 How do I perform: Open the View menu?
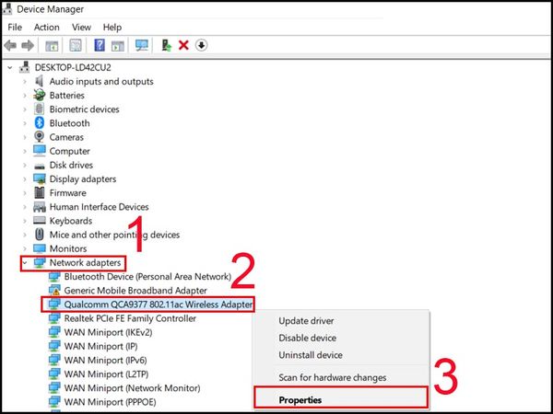(x=81, y=28)
